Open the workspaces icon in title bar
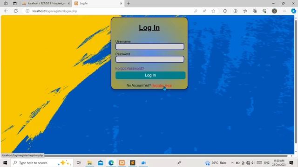 coord(6,3)
